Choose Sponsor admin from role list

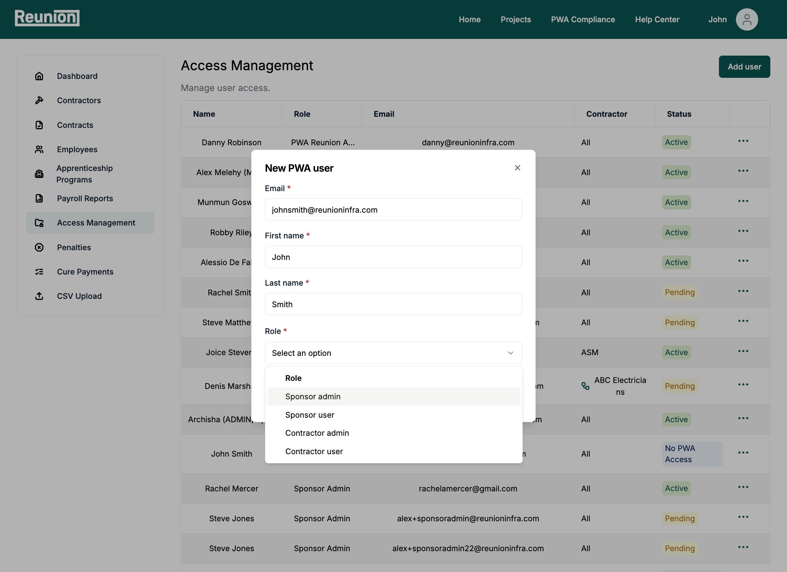(313, 397)
